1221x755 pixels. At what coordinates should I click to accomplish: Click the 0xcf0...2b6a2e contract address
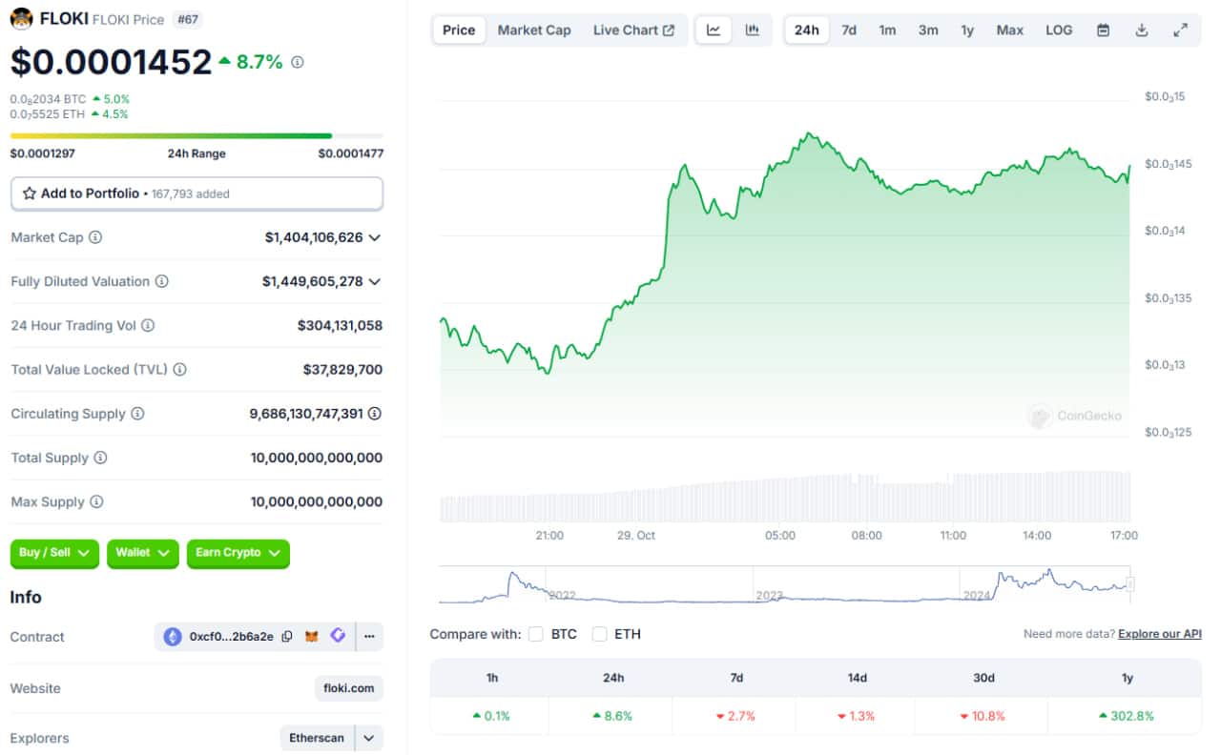tap(232, 637)
